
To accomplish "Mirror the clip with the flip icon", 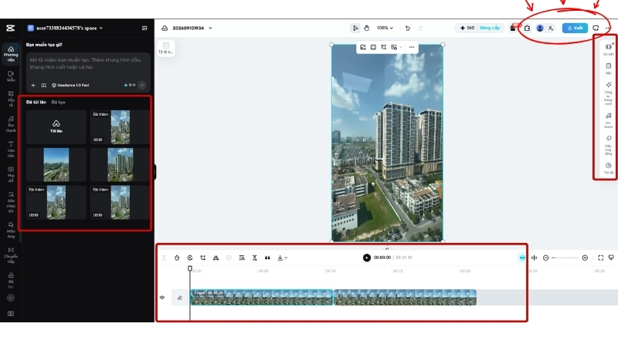I will pos(216,258).
